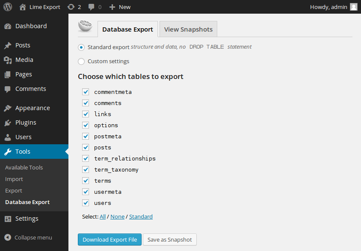The height and width of the screenshot is (251, 361).
Task: Click the Download Export File button
Action: (109, 239)
